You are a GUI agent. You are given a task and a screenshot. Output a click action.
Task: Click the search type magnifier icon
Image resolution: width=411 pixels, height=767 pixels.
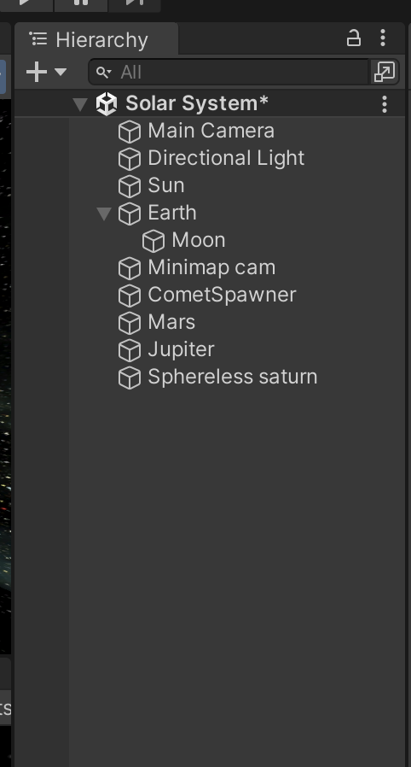103,73
